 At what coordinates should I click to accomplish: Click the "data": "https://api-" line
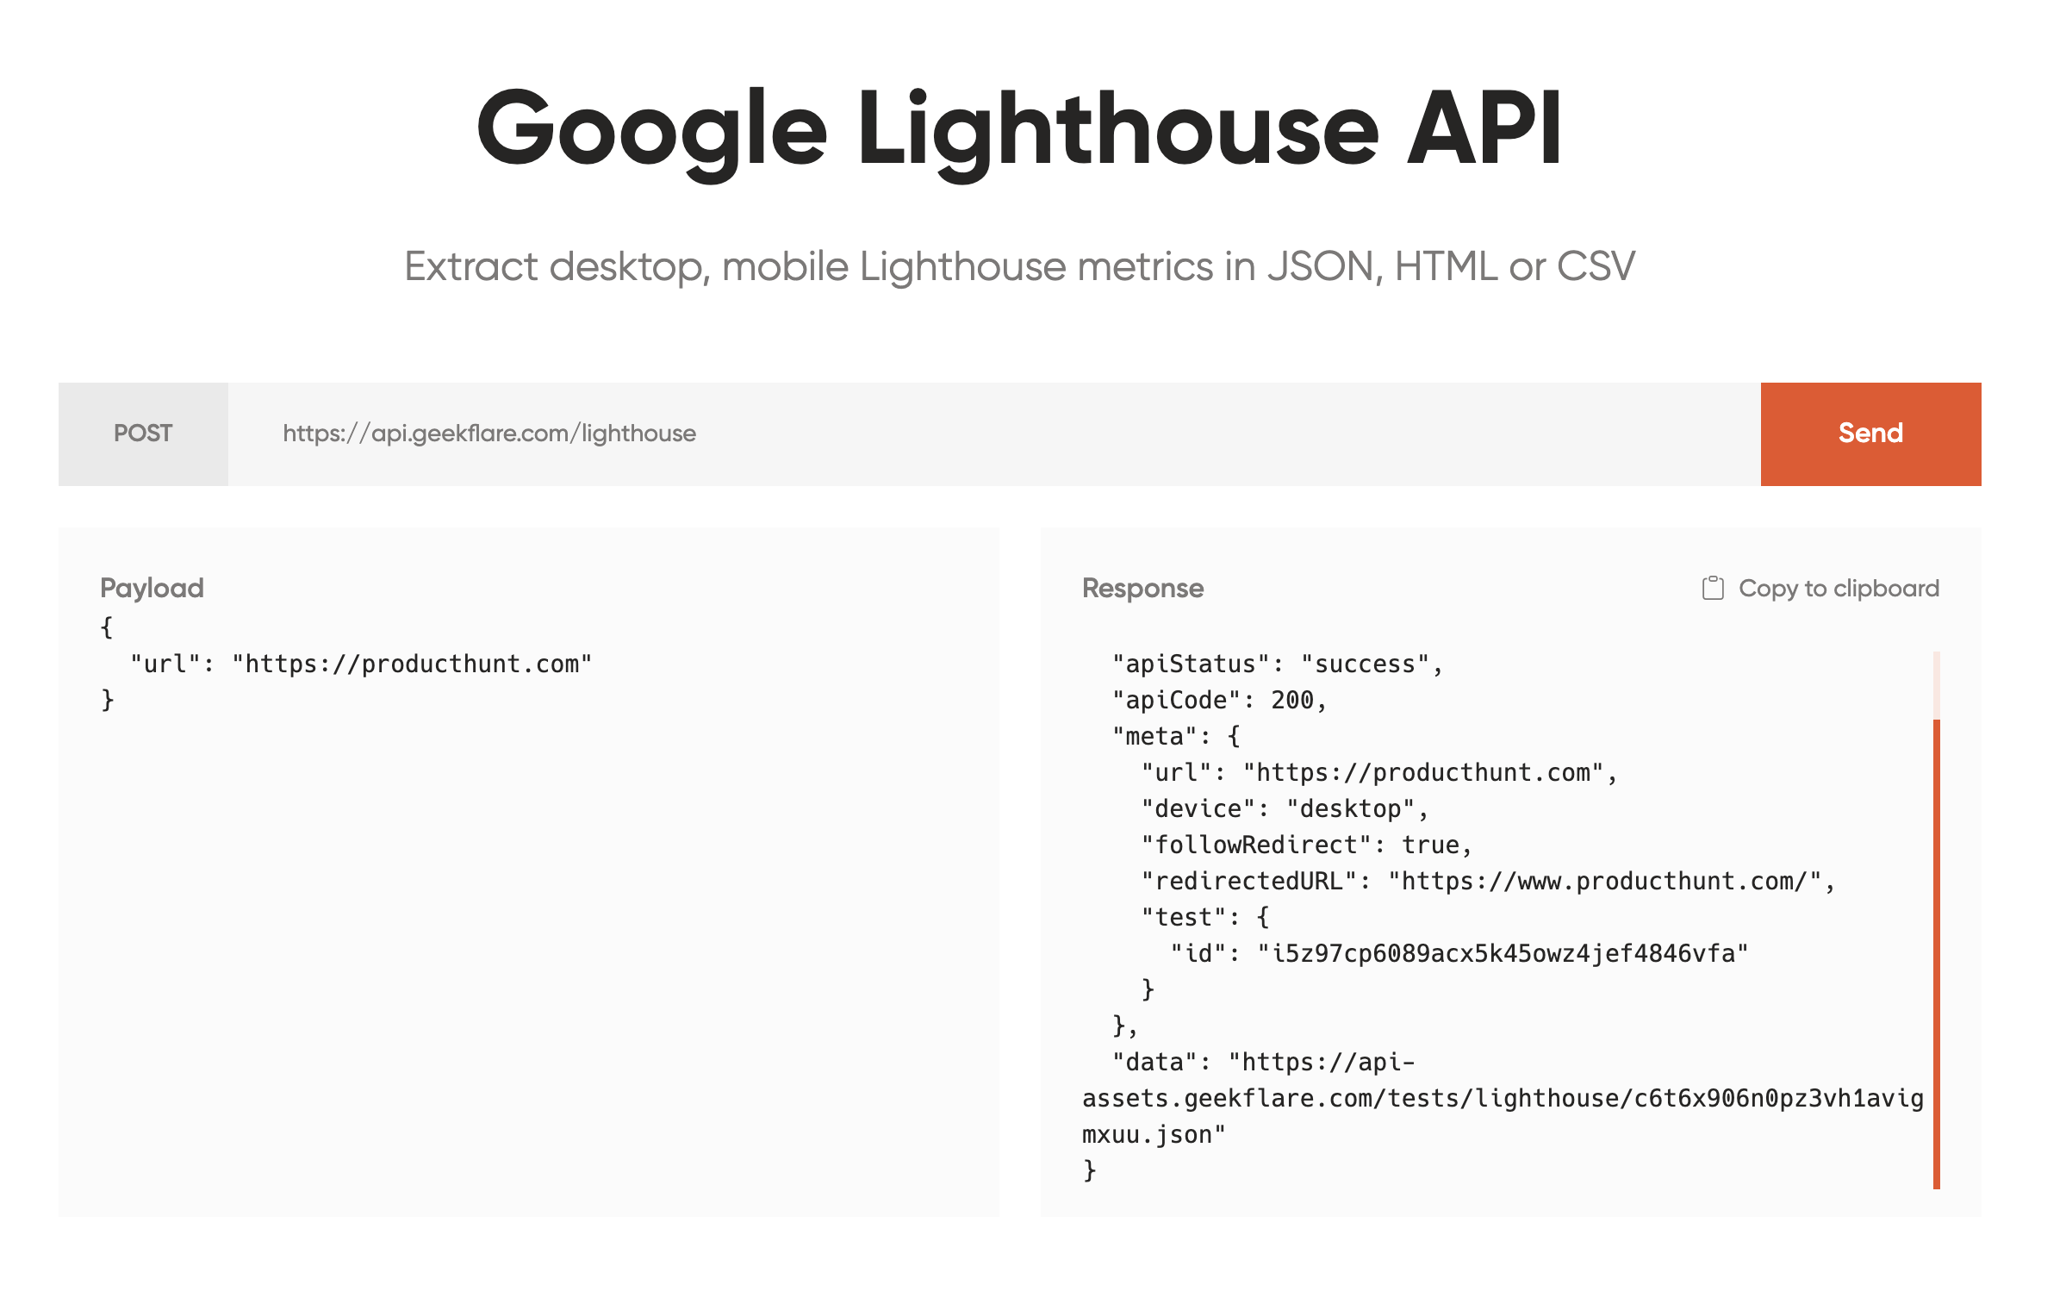point(1263,1062)
